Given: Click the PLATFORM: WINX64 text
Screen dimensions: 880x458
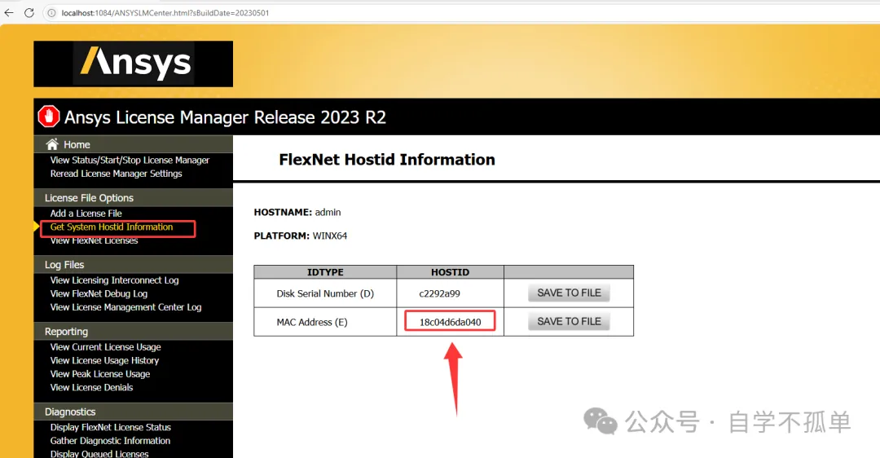Looking at the screenshot, I should [x=300, y=236].
